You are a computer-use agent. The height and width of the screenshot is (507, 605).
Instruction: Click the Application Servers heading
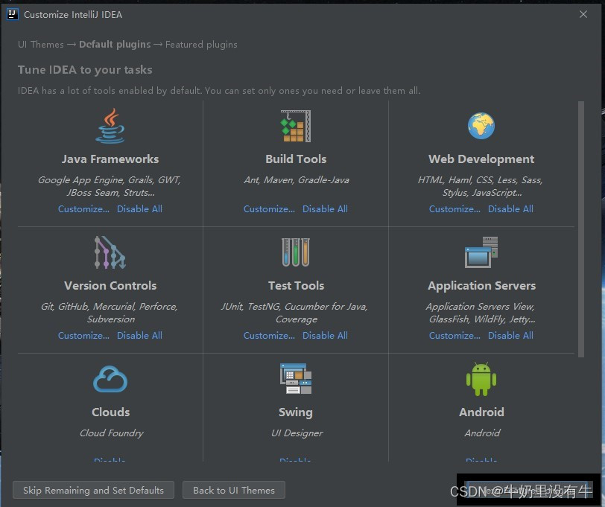[481, 285]
